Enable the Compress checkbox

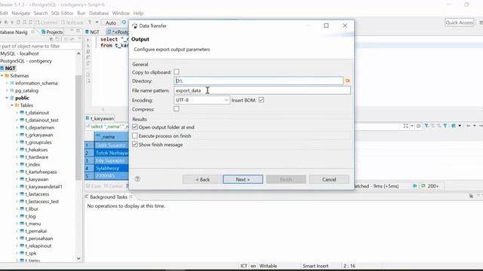pos(176,108)
